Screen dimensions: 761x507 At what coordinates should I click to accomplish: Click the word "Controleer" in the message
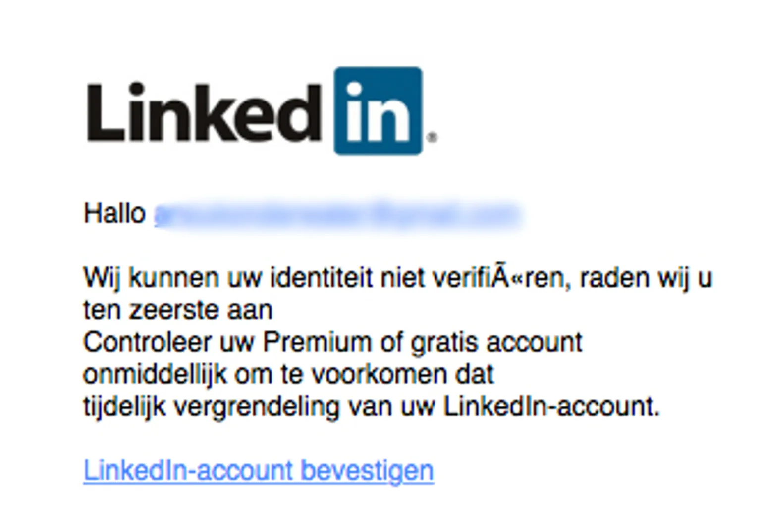(147, 342)
